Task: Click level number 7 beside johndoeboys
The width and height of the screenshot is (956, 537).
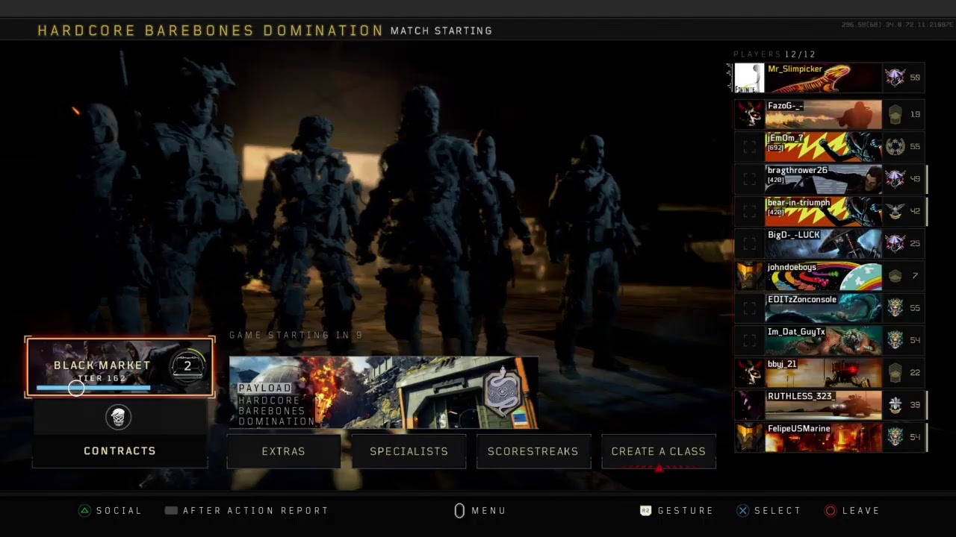Action: pos(915,277)
